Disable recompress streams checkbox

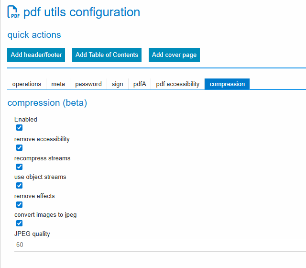pos(20,167)
